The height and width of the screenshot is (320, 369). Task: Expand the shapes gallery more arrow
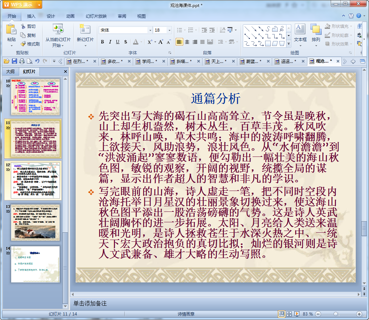(289, 44)
